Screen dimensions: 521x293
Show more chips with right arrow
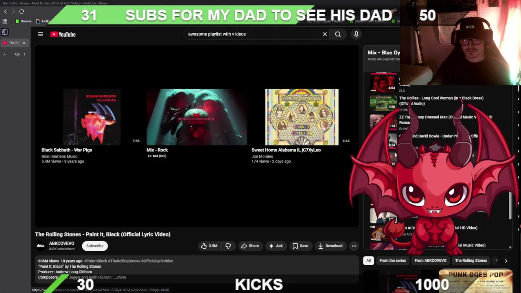(506, 261)
